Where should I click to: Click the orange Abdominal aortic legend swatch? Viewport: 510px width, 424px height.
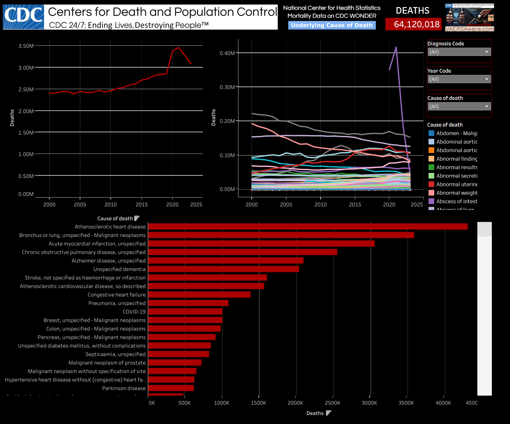pos(431,150)
